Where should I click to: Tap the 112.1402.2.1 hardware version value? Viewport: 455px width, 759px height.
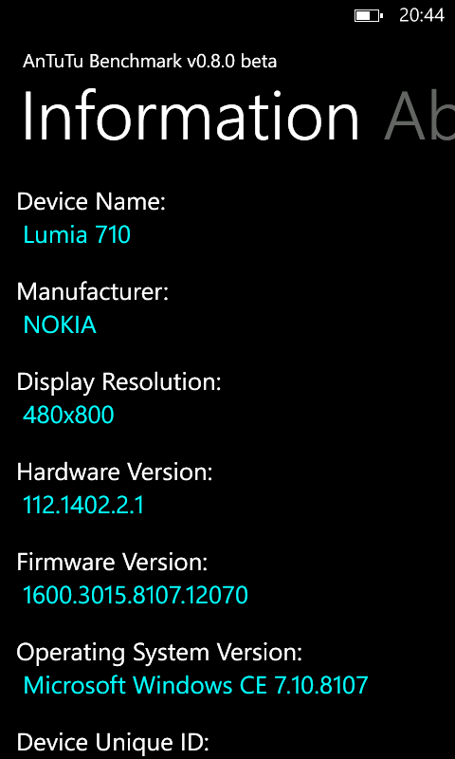[x=83, y=506]
